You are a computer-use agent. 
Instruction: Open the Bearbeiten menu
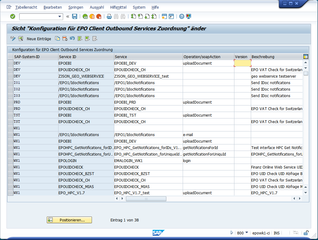pyautogui.click(x=53, y=7)
